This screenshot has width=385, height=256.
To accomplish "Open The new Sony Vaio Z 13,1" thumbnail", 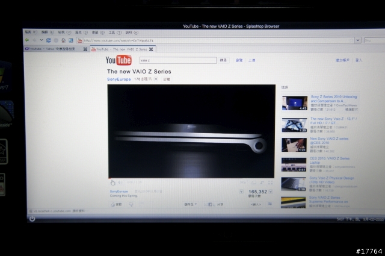I will coord(294,125).
